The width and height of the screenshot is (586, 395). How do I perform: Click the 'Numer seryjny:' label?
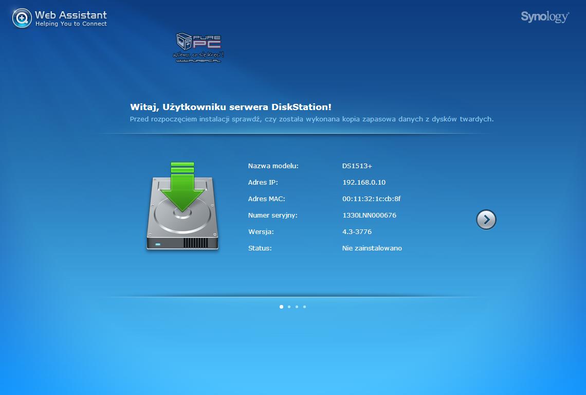[x=273, y=216]
